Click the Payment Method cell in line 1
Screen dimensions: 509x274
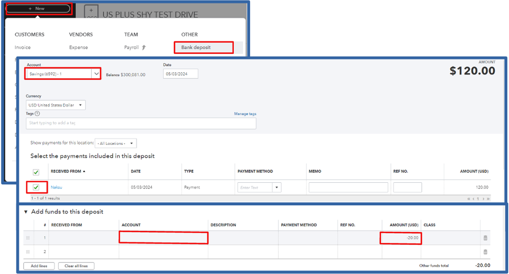click(x=308, y=238)
